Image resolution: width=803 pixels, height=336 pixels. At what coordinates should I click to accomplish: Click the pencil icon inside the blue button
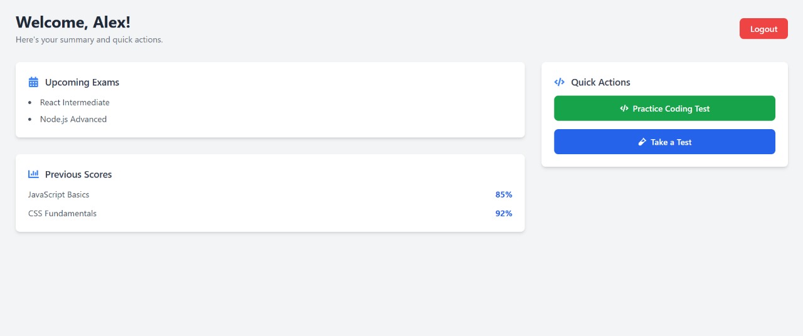[x=642, y=142]
